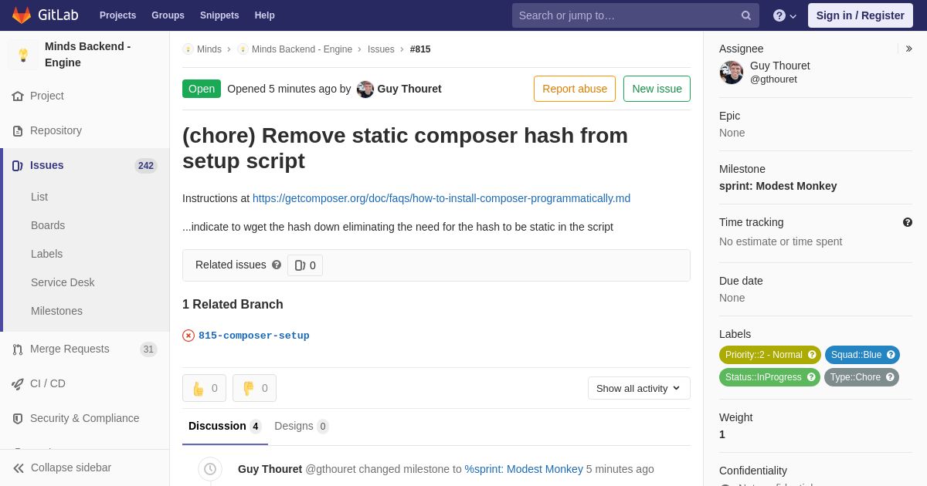Click the Project home icon in sidebar
Image resolution: width=927 pixels, height=486 pixels.
[18, 96]
